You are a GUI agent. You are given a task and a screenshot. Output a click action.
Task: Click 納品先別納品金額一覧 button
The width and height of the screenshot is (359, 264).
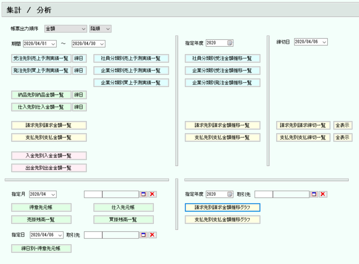click(41, 95)
